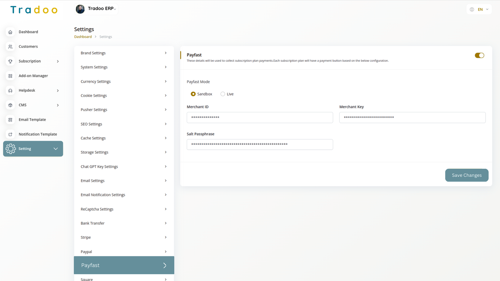
Task: Click the Subscription trophy icon
Action: point(10,61)
